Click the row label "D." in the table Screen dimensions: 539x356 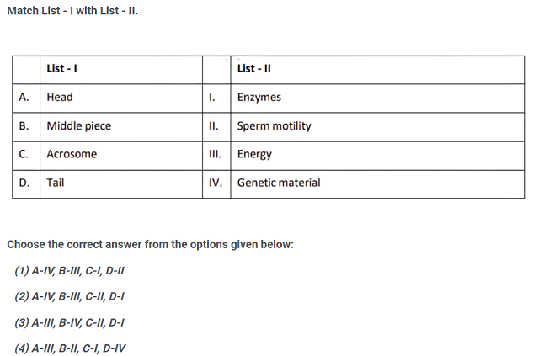(x=24, y=182)
